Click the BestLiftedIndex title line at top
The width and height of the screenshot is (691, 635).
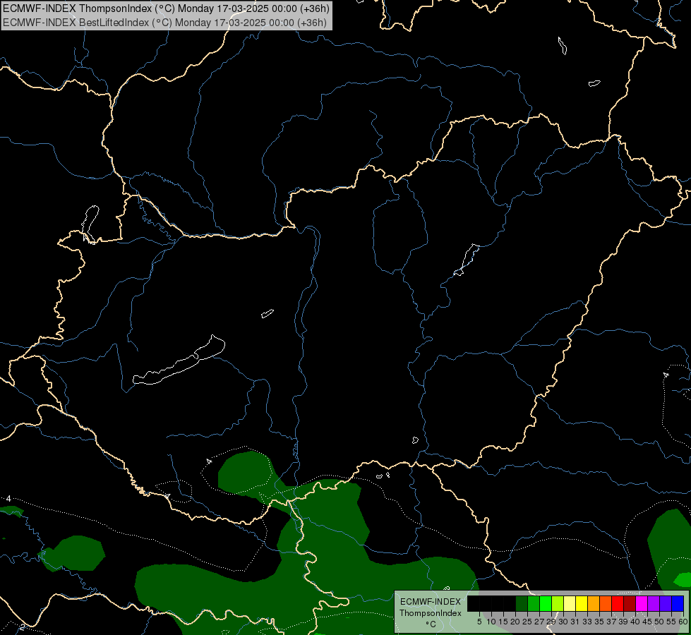165,23
